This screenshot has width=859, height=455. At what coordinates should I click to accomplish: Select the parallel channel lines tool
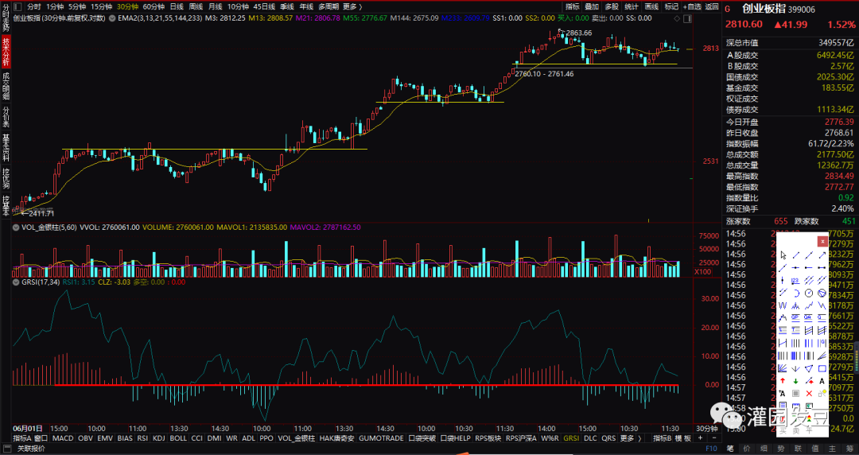[809, 280]
